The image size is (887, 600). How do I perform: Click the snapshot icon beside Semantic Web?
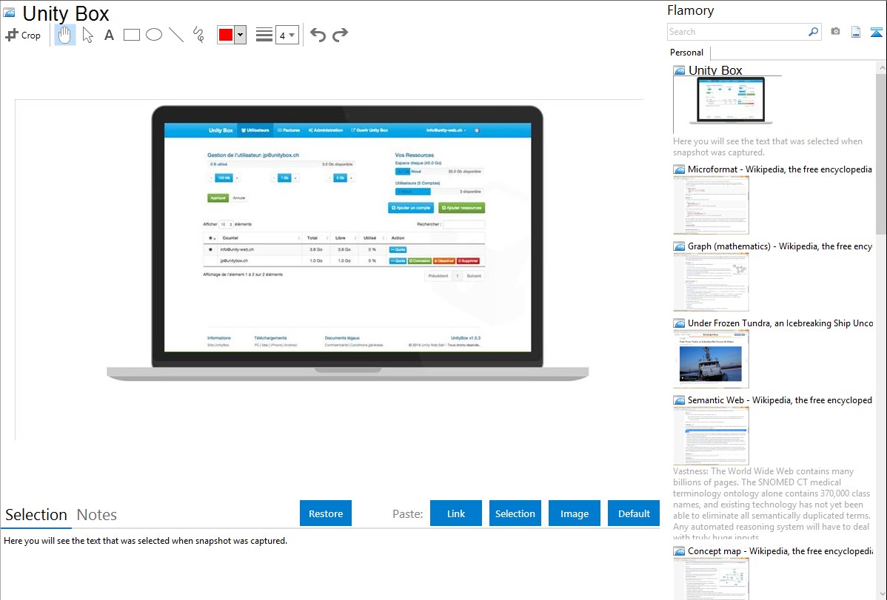pos(680,400)
